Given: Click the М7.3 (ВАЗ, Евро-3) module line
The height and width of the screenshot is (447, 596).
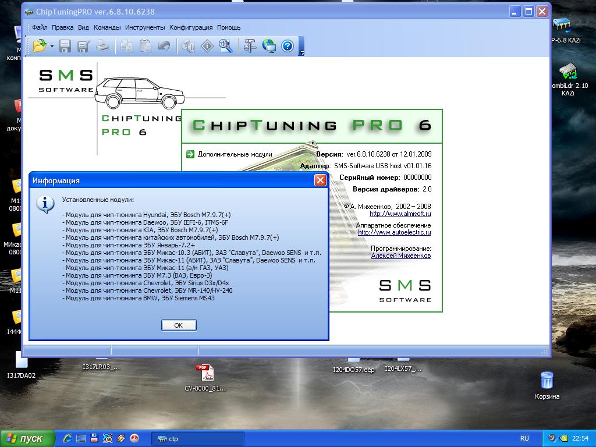Looking at the screenshot, I should pyautogui.click(x=137, y=275).
